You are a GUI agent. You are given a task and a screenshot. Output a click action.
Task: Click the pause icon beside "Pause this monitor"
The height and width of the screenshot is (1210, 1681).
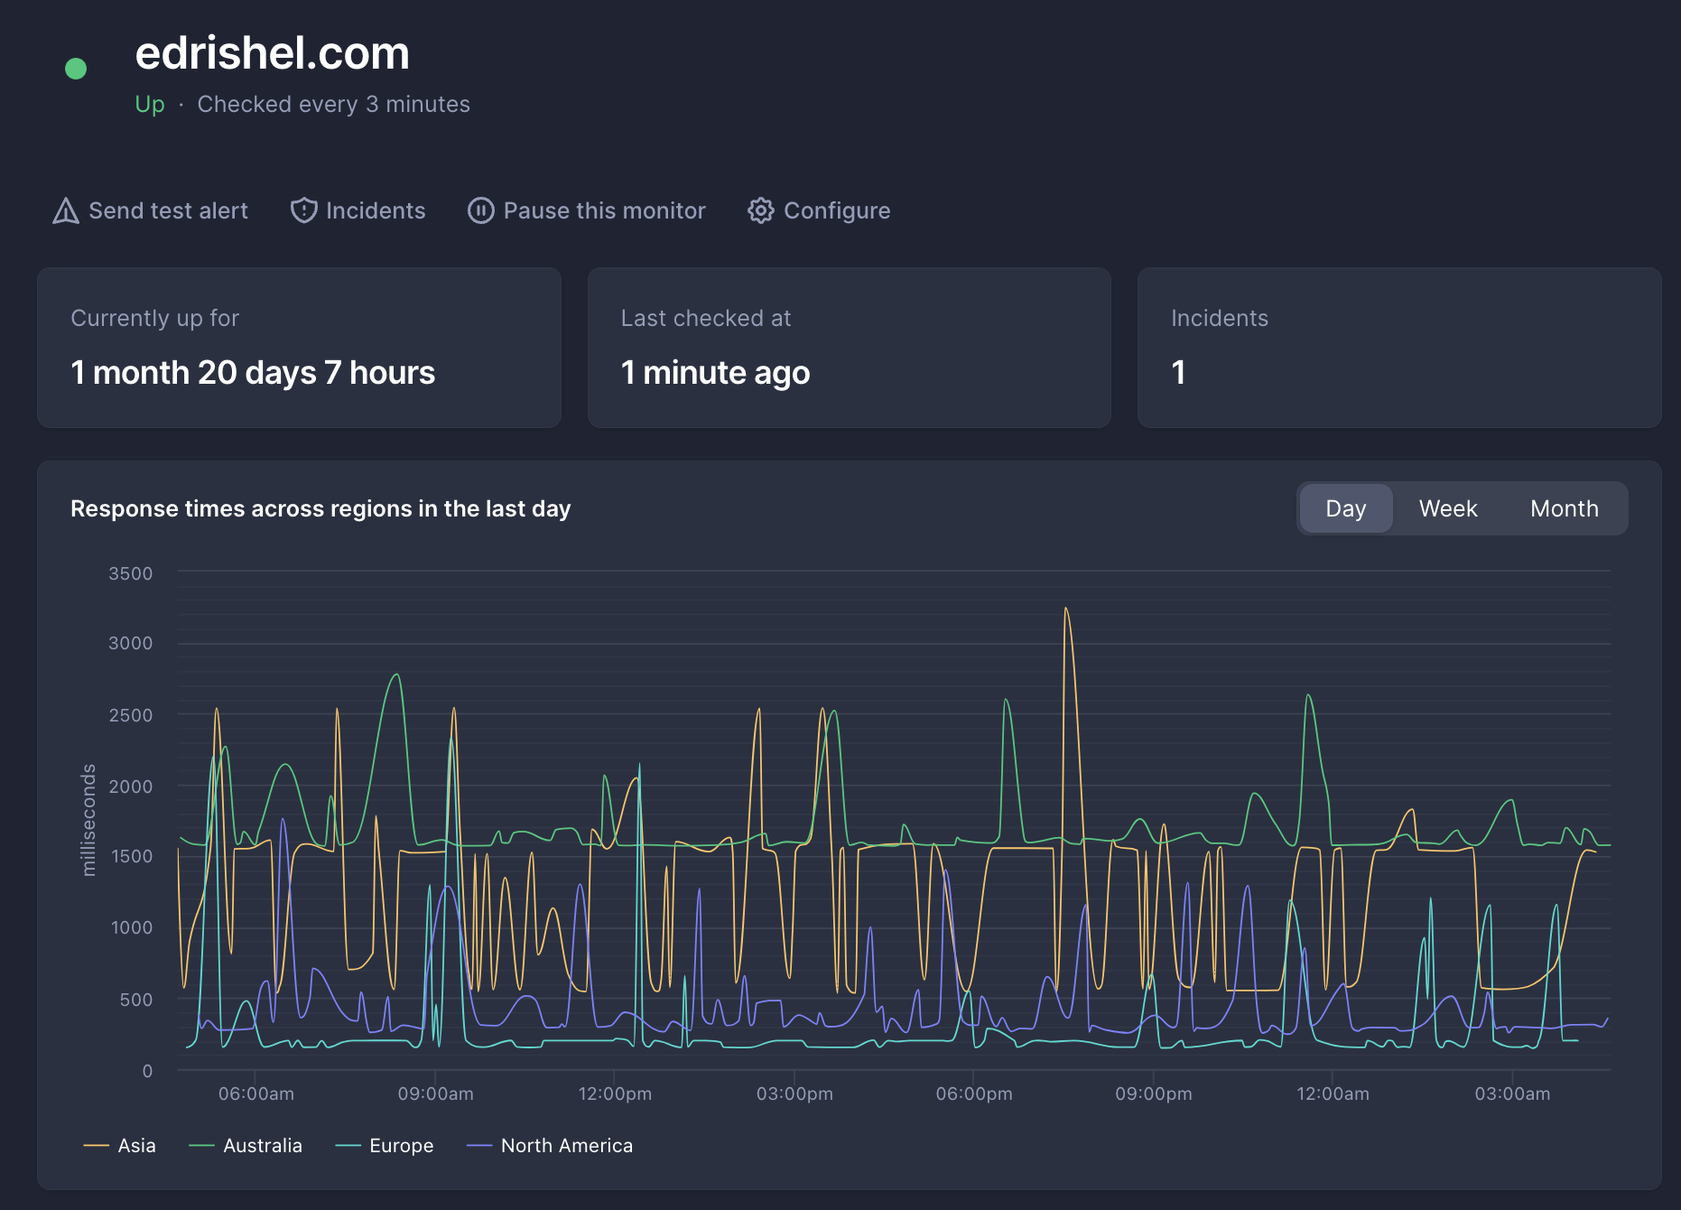[x=481, y=210]
